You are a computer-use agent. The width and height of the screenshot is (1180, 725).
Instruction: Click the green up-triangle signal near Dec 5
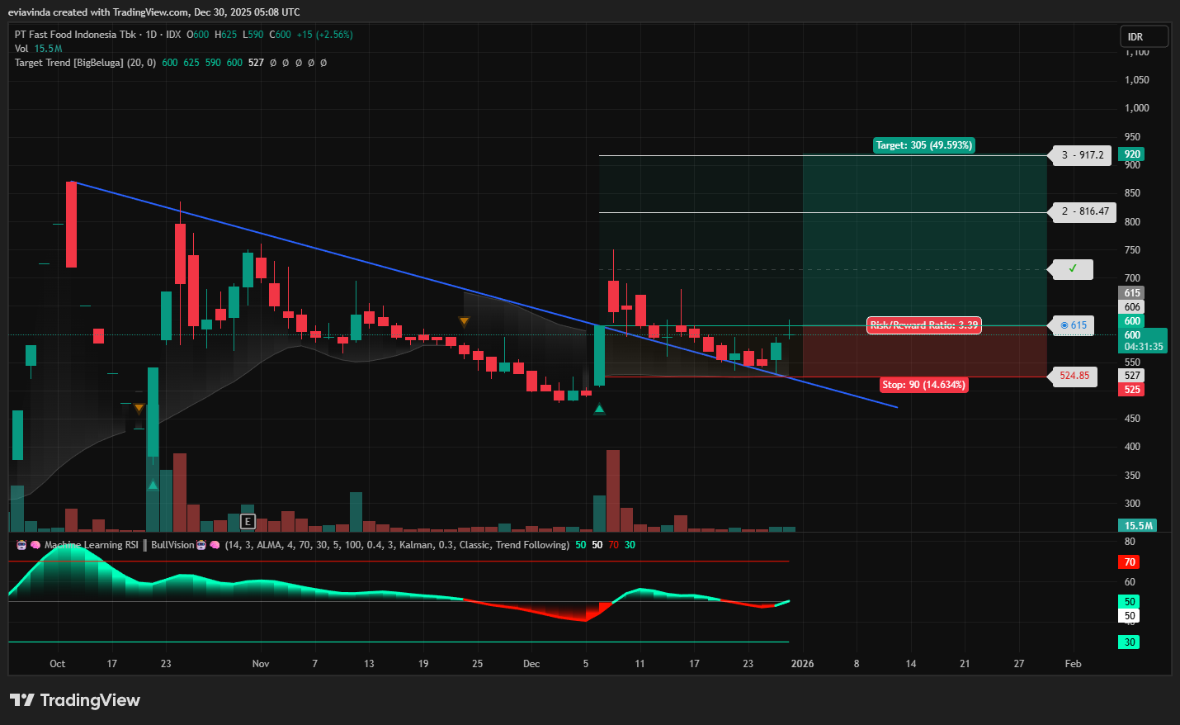pyautogui.click(x=599, y=409)
